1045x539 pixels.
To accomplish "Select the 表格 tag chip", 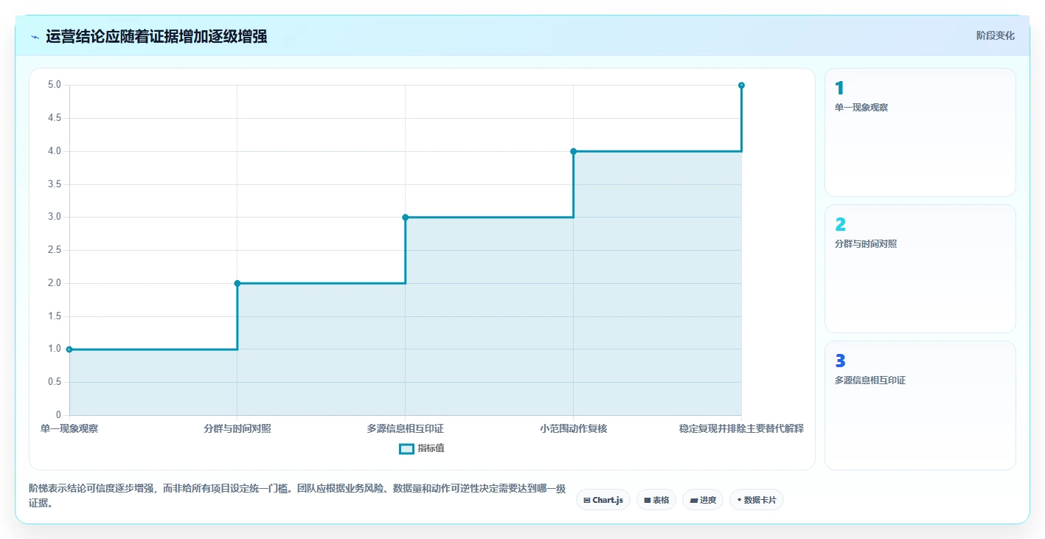I will [x=656, y=500].
